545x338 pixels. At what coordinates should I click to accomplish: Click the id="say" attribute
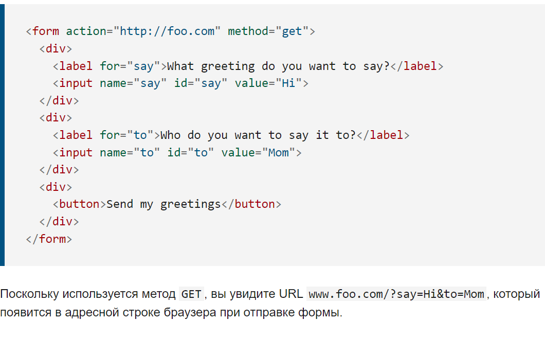(201, 84)
